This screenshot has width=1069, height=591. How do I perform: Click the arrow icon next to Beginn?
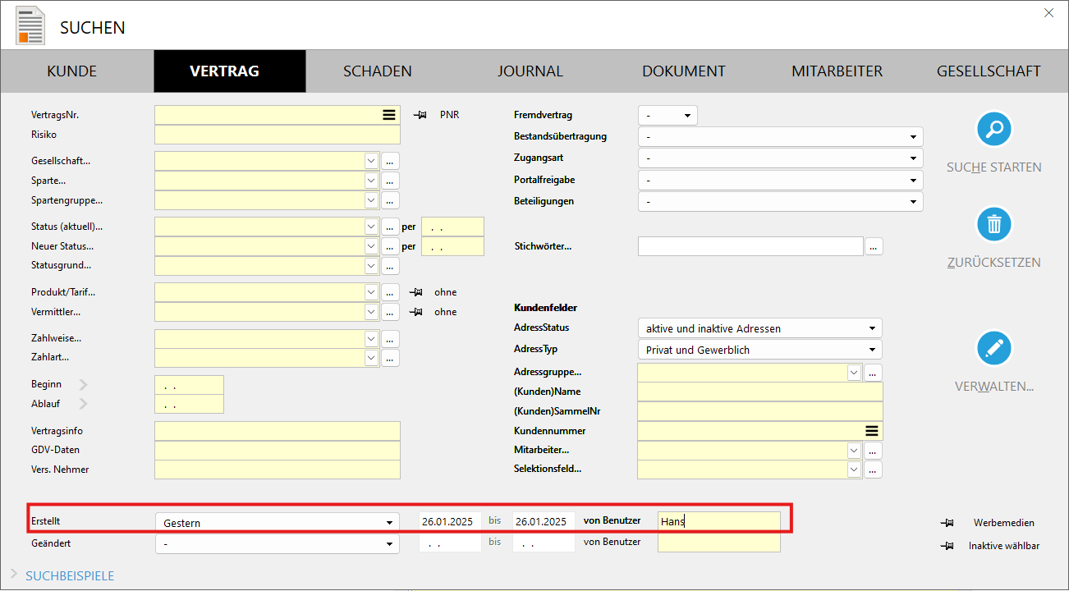(x=83, y=384)
